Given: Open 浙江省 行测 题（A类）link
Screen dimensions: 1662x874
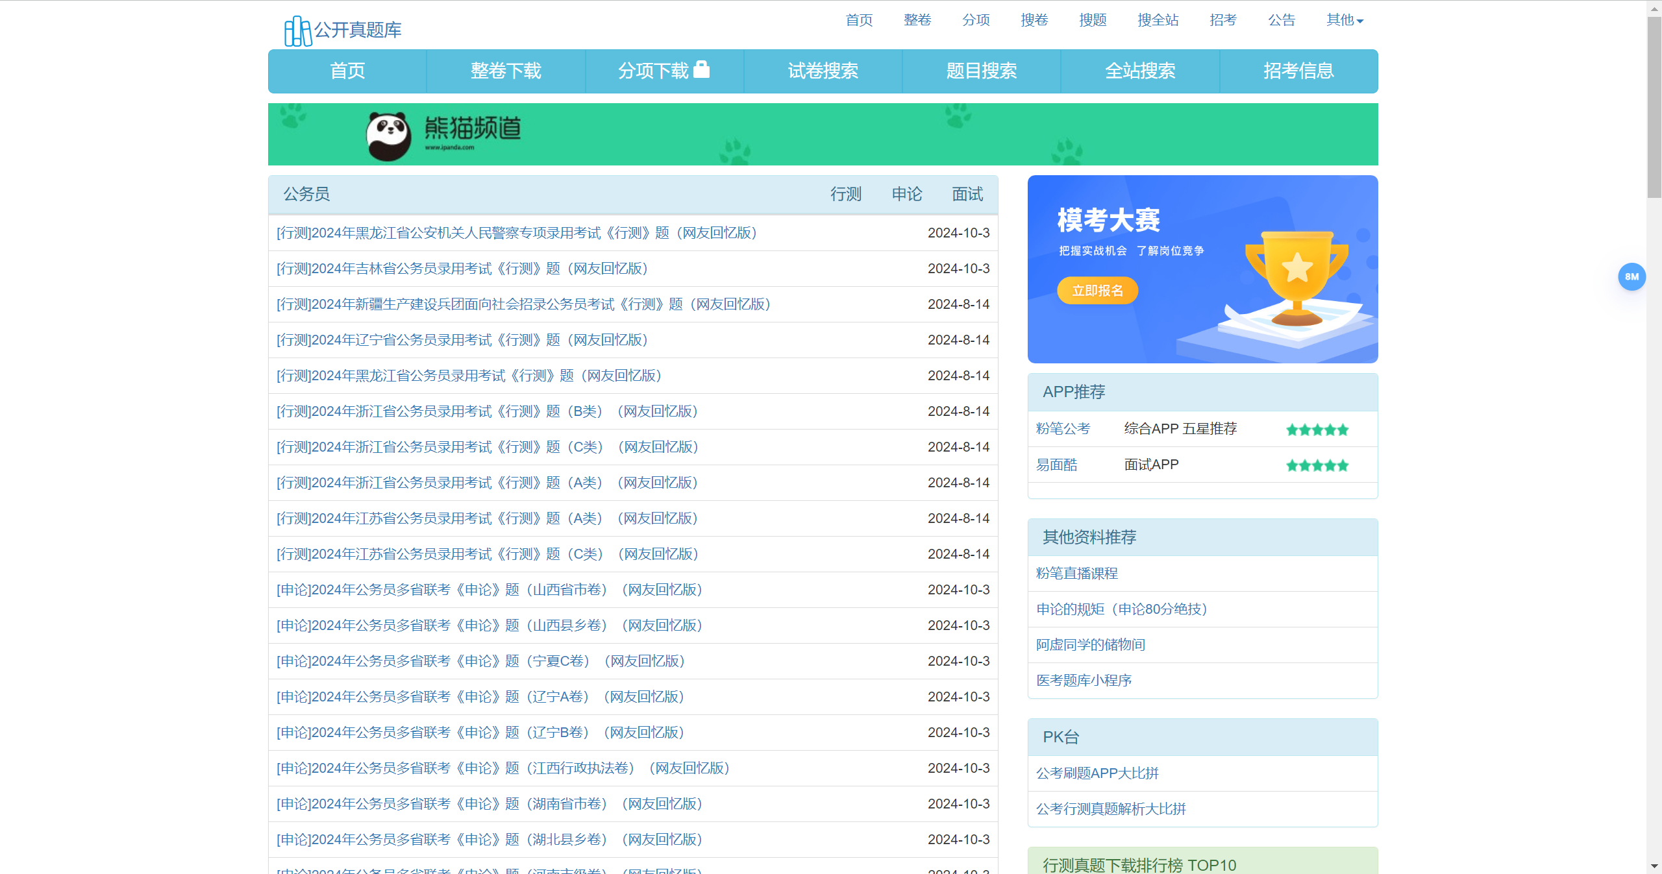Looking at the screenshot, I should pos(487,483).
